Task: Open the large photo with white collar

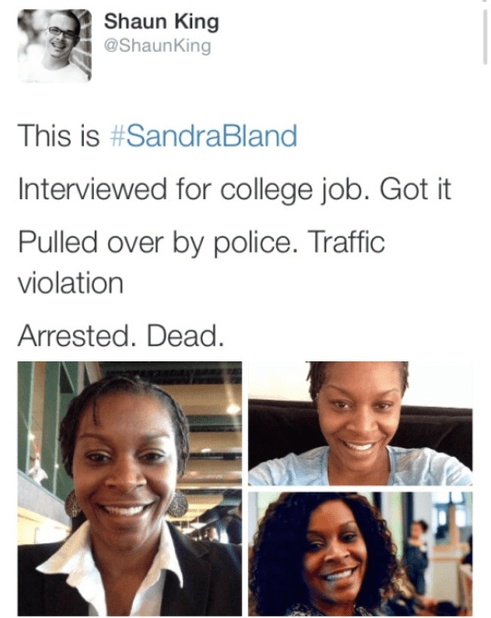Action: pos(129,489)
